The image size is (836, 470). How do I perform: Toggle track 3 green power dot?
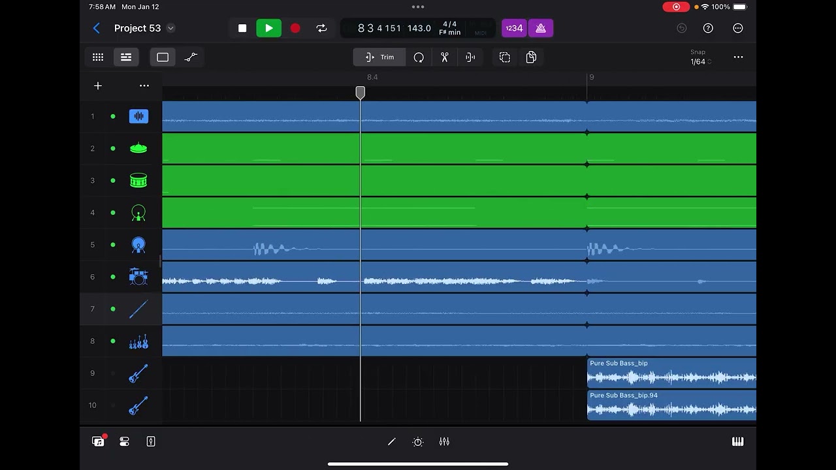[113, 180]
